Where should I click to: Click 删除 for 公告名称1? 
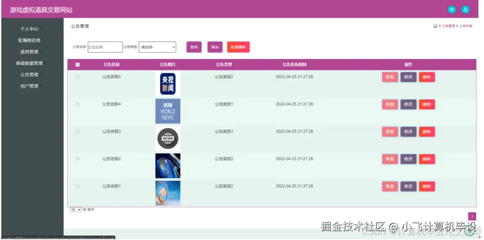pos(427,187)
